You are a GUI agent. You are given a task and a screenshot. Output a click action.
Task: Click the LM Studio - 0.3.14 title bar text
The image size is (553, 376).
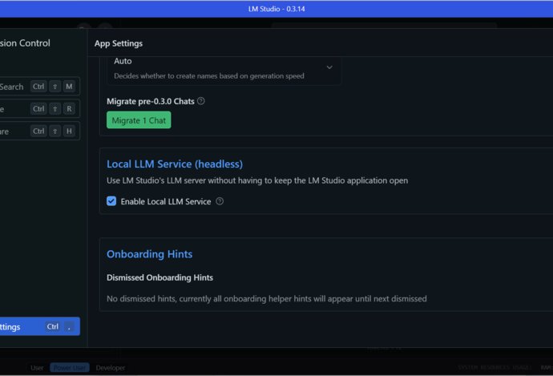(x=276, y=9)
